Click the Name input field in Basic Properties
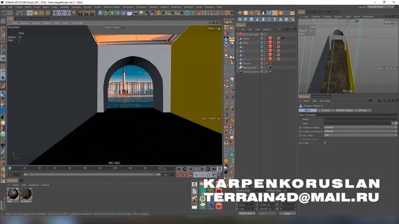 [x=360, y=119]
